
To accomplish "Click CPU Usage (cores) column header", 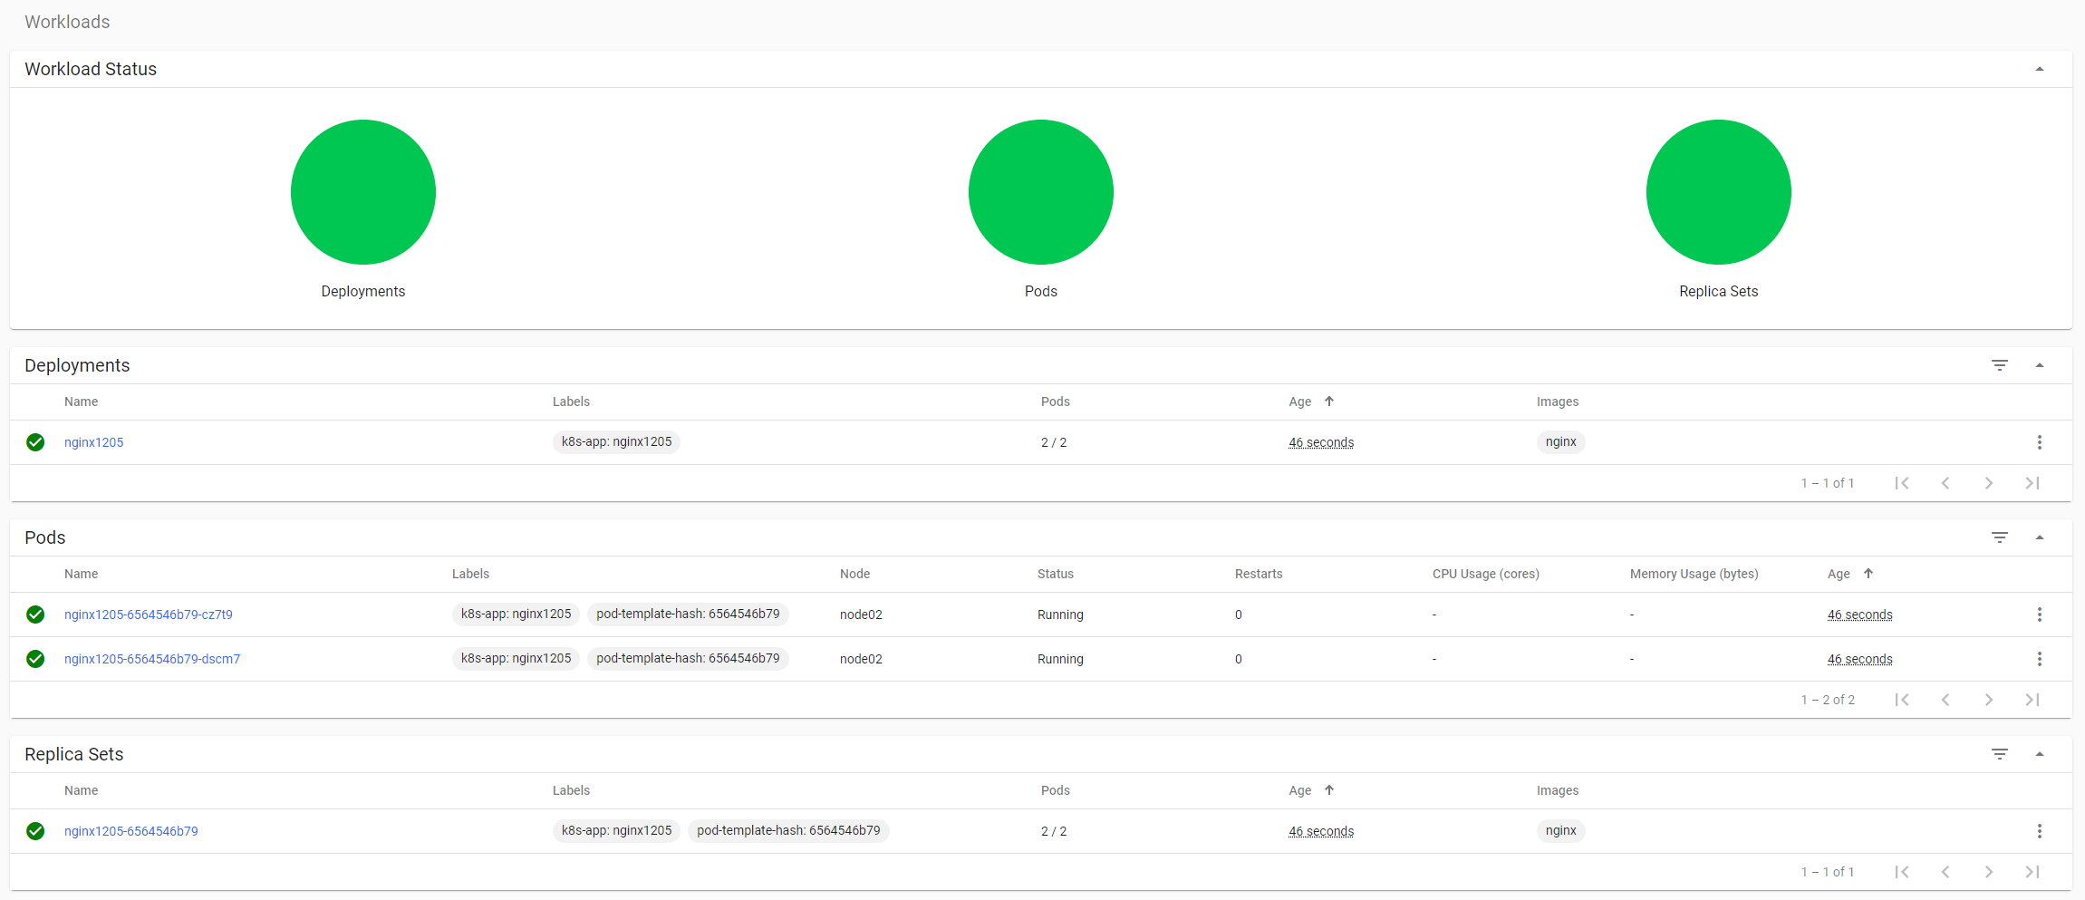I will coord(1486,574).
